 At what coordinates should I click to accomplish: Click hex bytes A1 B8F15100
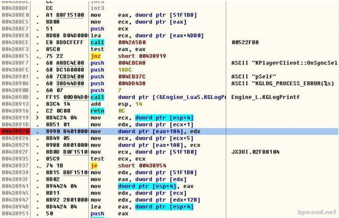[65, 15]
